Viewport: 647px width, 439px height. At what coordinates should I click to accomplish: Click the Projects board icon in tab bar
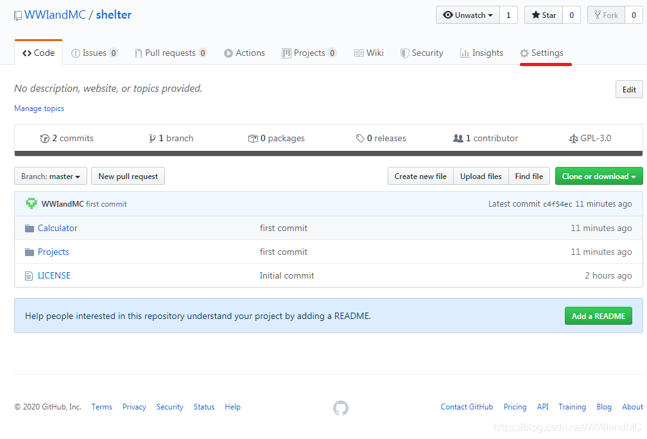286,53
